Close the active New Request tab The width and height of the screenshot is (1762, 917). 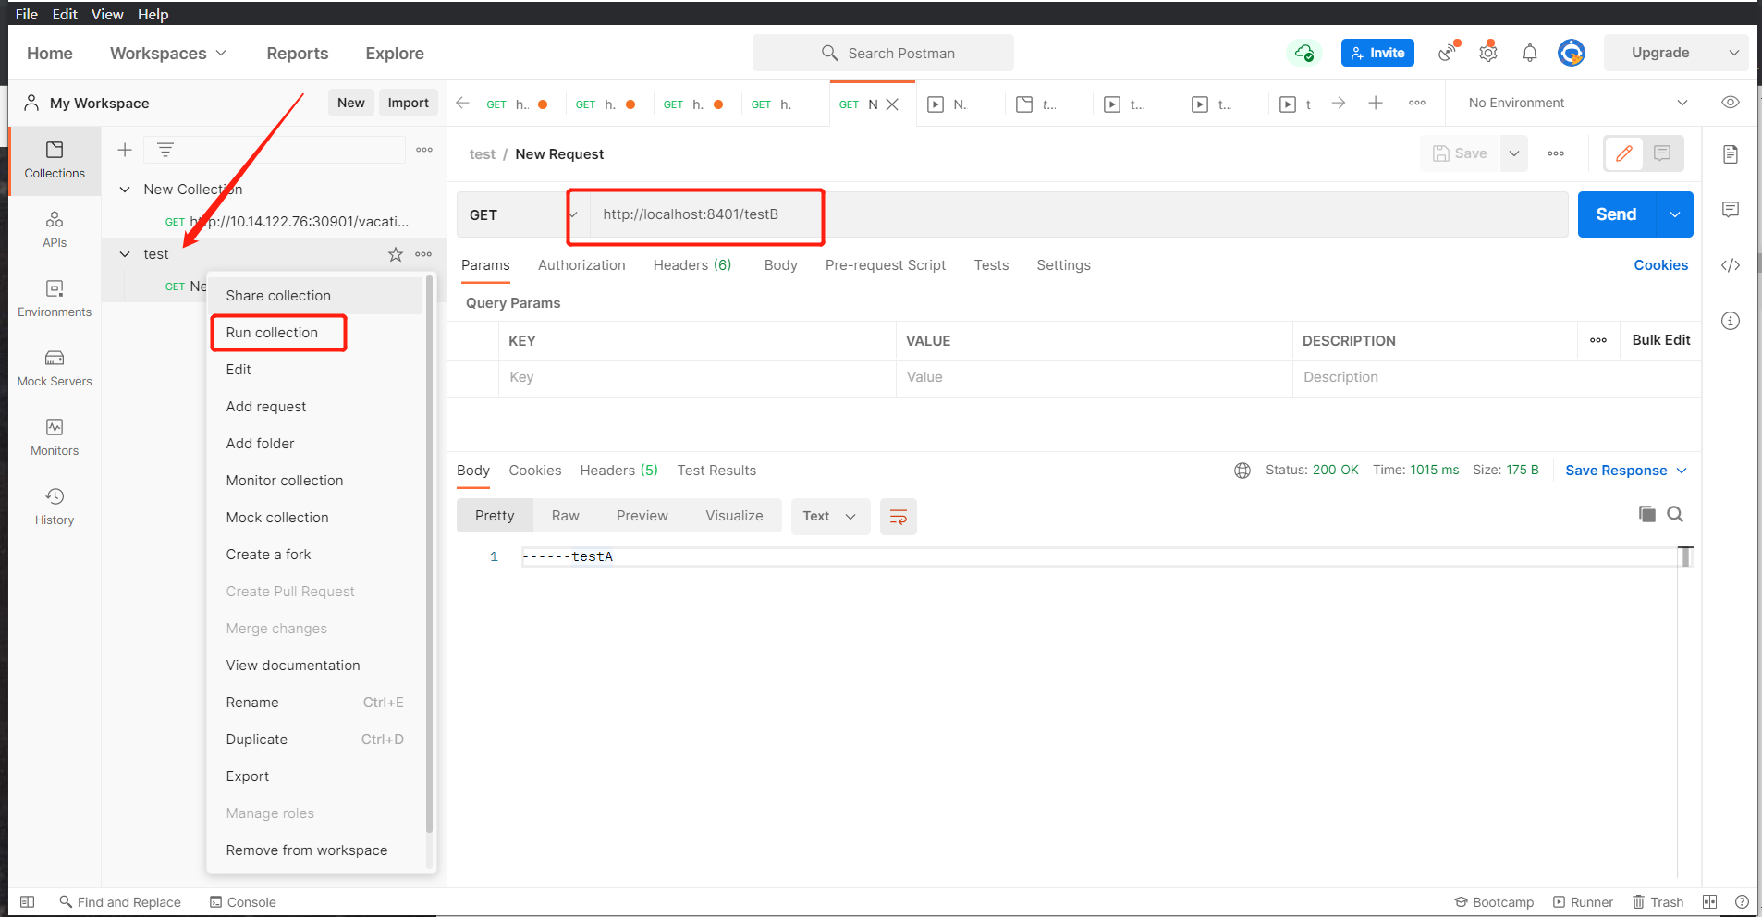pos(892,104)
